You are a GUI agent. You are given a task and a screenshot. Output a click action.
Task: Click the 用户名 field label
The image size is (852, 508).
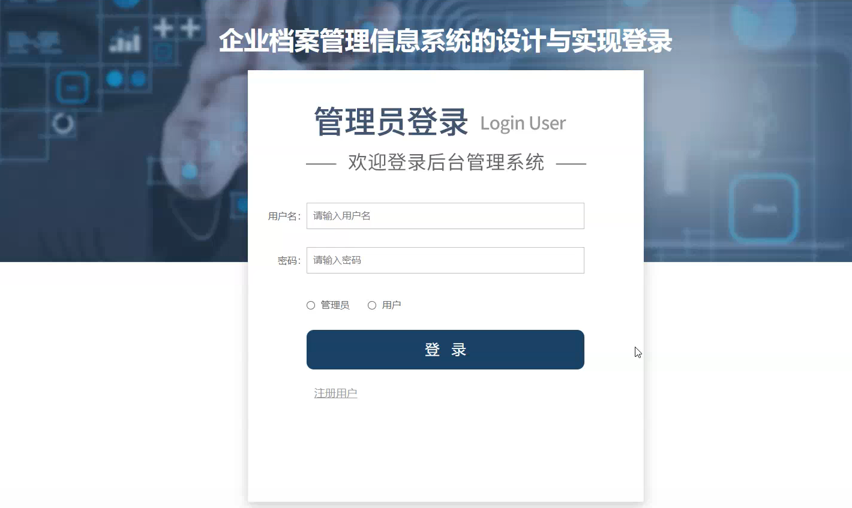284,217
